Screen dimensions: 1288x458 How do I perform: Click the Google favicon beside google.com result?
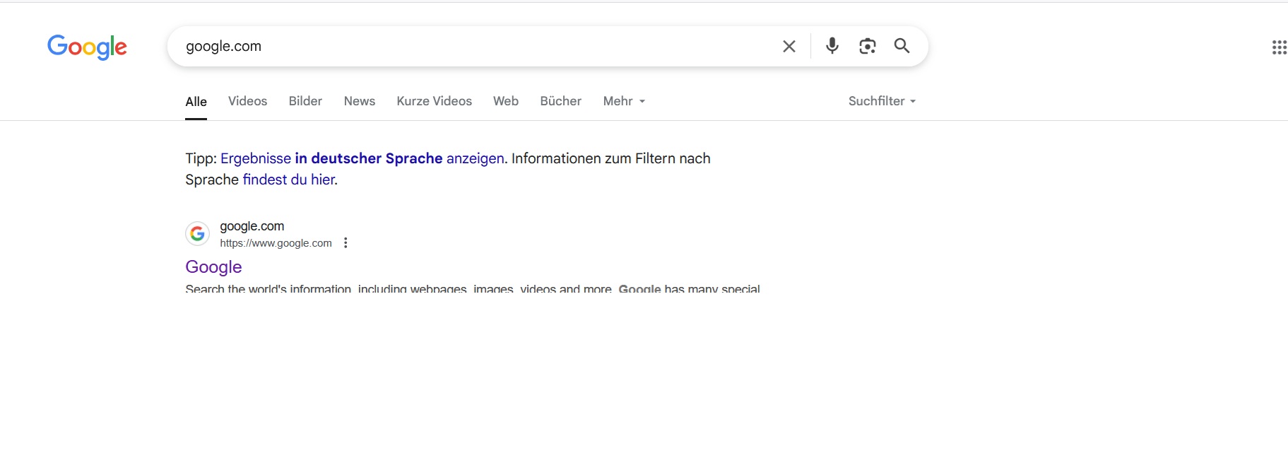click(x=198, y=233)
